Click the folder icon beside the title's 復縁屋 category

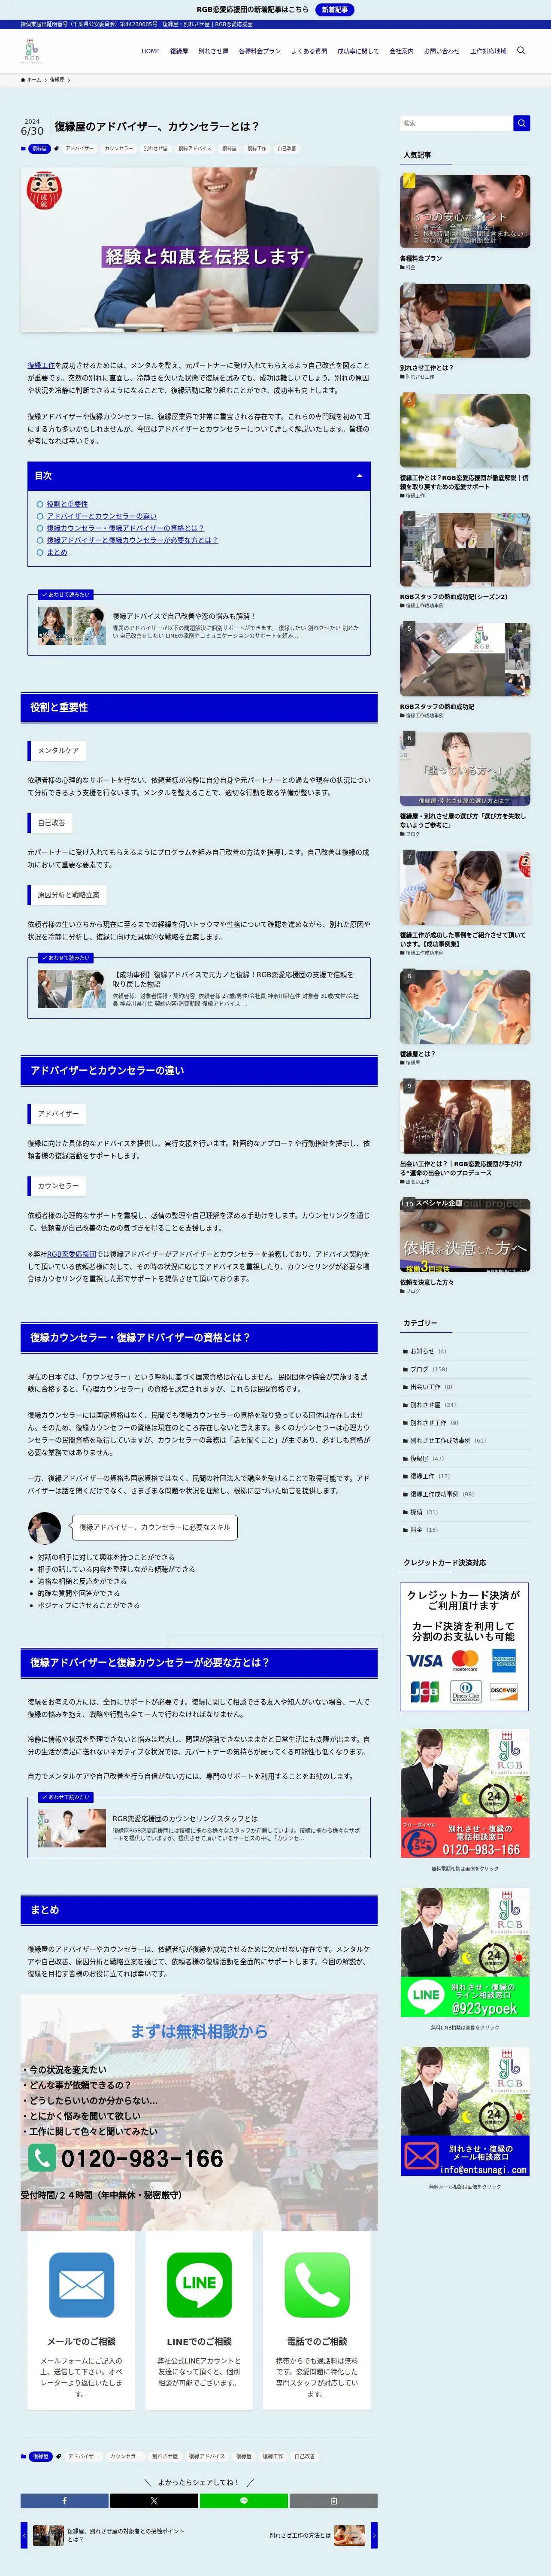click(23, 148)
